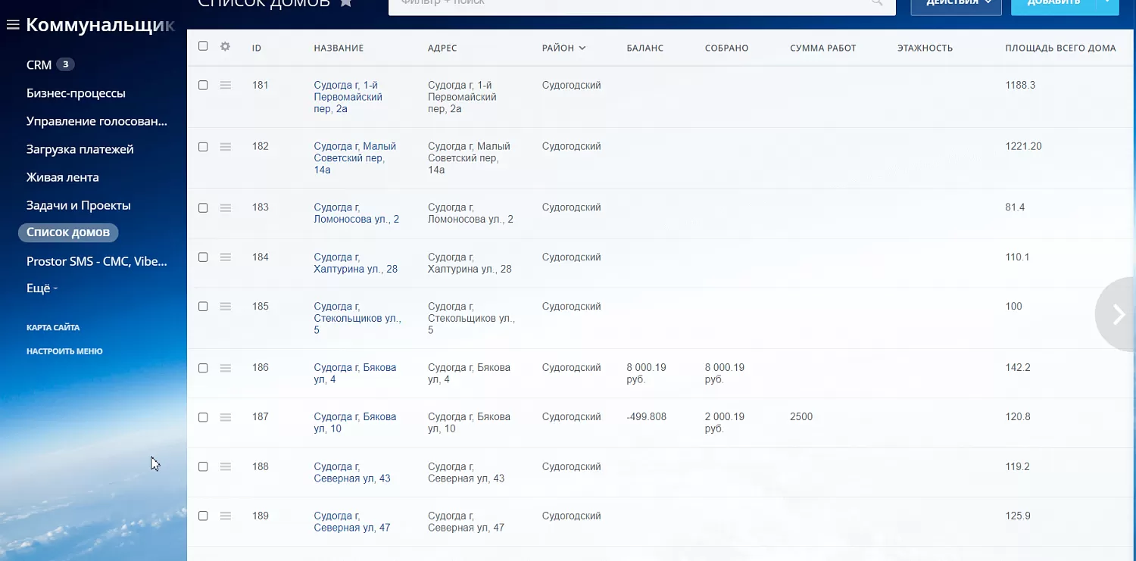The width and height of the screenshot is (1136, 561).
Task: Open row actions menu for house 181
Action: (225, 86)
